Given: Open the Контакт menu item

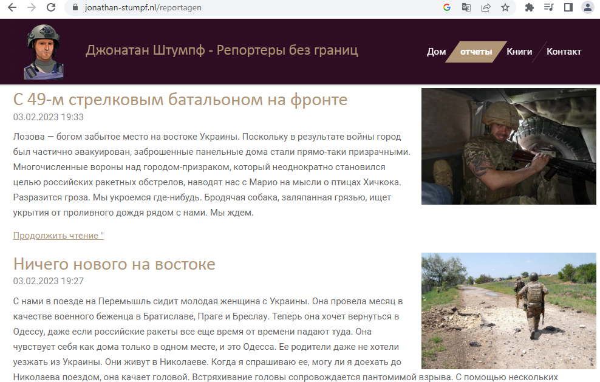Looking at the screenshot, I should [x=564, y=52].
